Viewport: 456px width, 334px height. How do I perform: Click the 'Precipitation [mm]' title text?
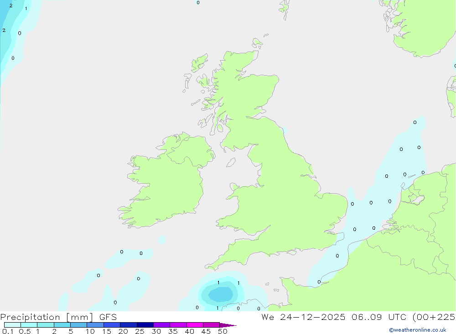point(47,317)
